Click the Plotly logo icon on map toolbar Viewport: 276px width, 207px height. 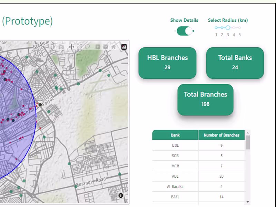point(124,47)
